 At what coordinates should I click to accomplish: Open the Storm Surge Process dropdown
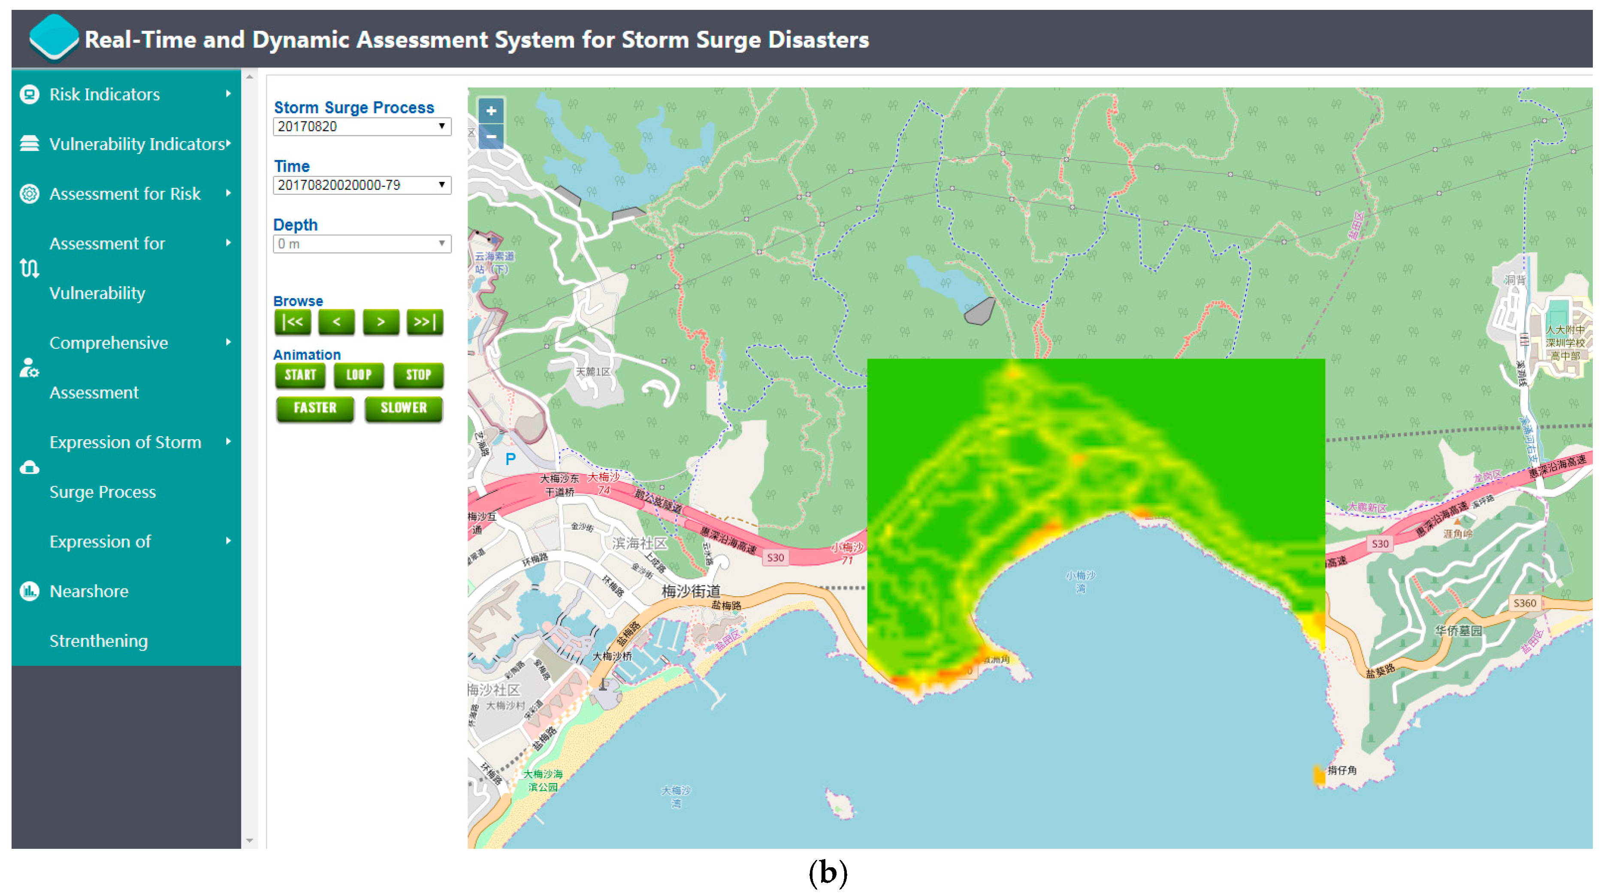click(362, 127)
